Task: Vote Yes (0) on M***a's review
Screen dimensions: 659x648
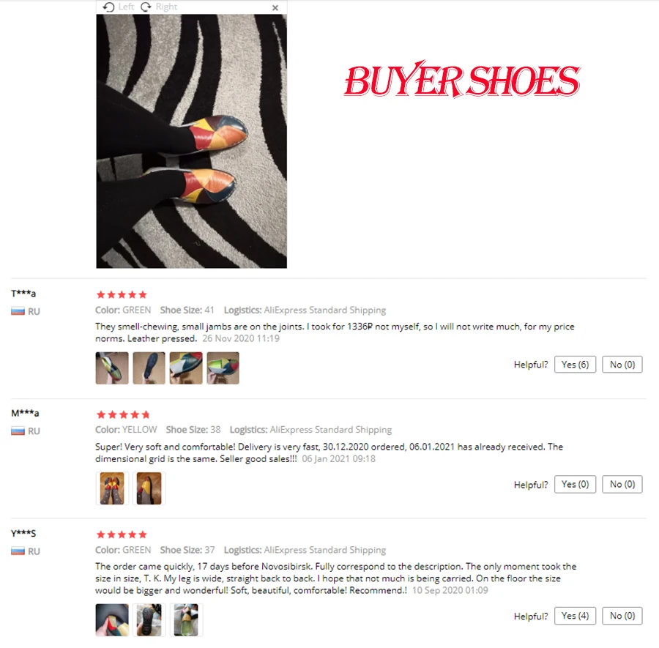Action: click(575, 484)
